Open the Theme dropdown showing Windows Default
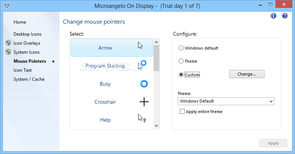This screenshot has height=154, width=295. point(226,101)
